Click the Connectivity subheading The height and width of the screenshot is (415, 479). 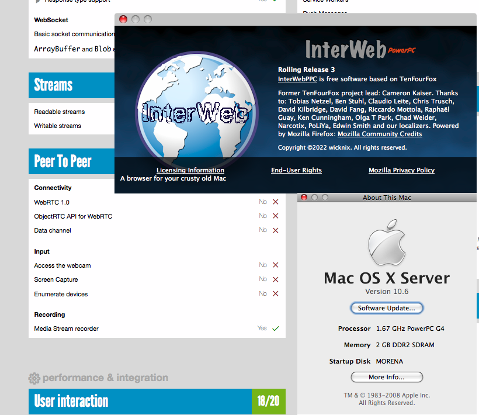point(53,188)
